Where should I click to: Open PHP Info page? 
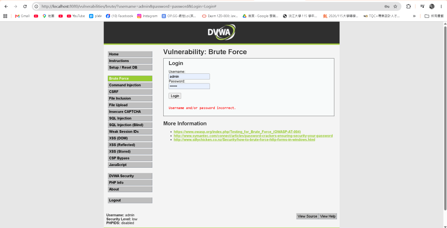(x=130, y=183)
